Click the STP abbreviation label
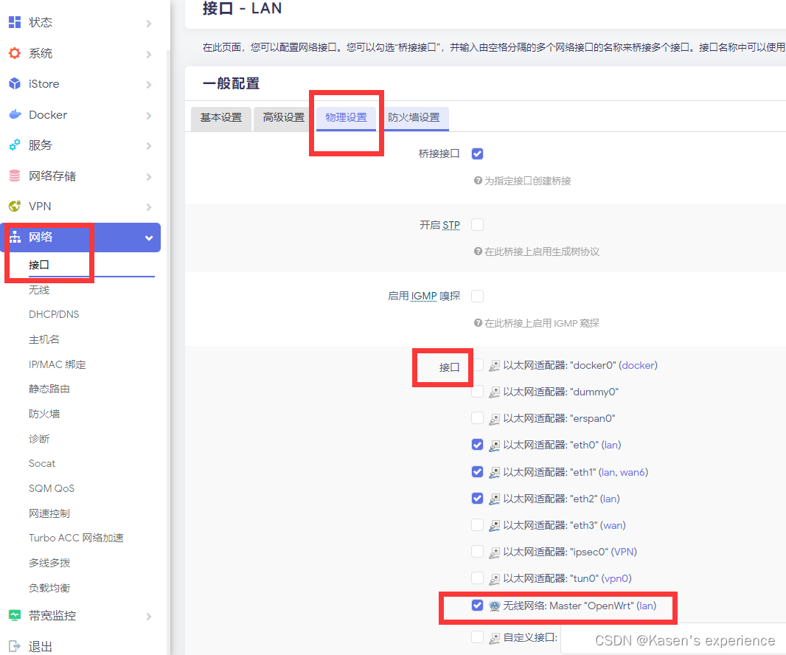Screen dimensions: 786x655 click(451, 225)
